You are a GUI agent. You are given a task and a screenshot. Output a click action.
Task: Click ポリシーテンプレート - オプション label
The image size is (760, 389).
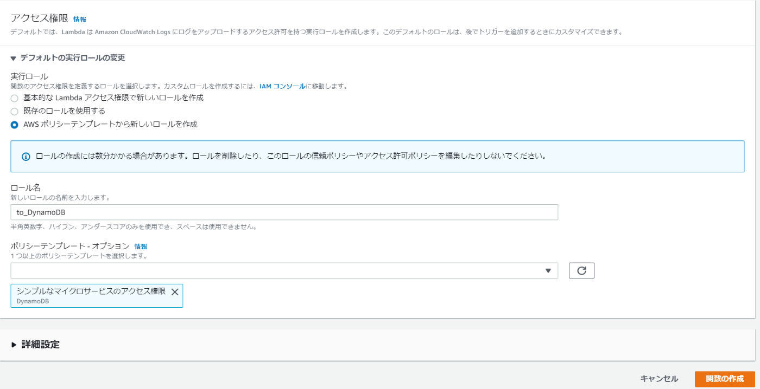[x=70, y=246]
